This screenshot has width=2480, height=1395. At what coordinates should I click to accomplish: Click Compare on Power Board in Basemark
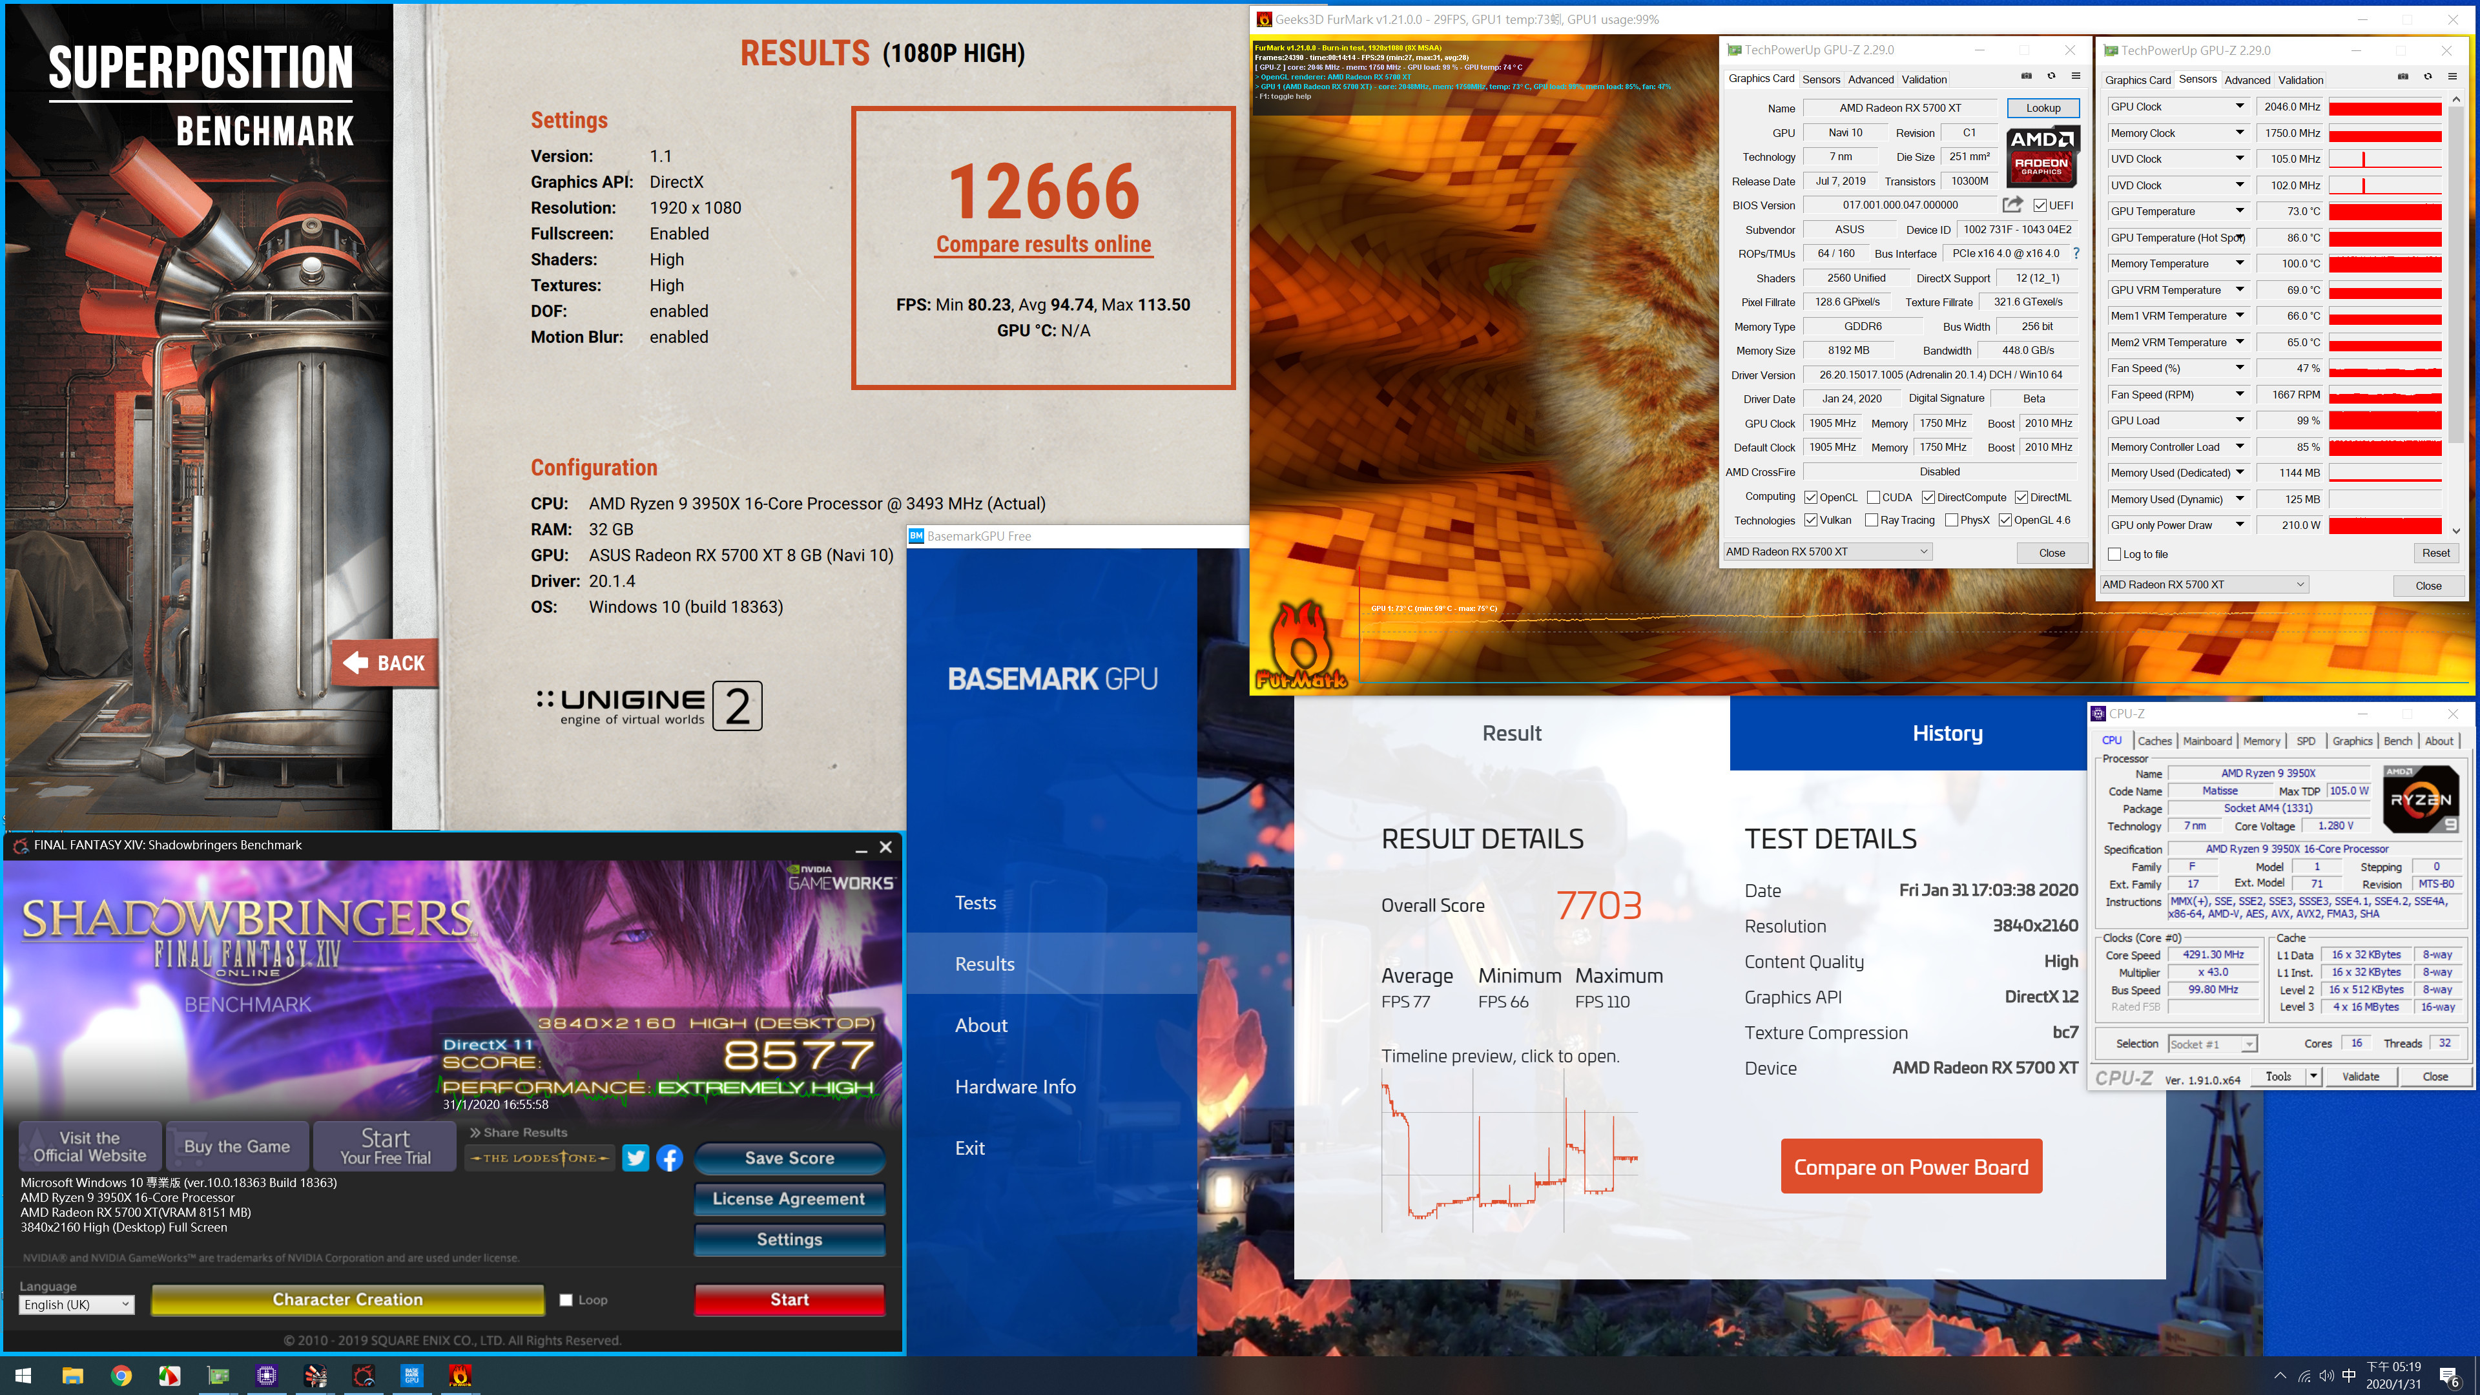tap(1911, 1167)
